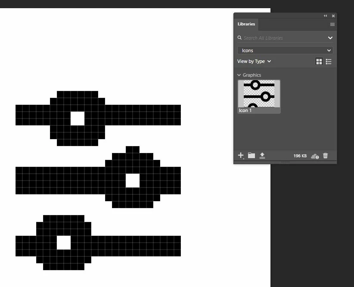Expand the search scope dropdown arrow

coord(330,38)
